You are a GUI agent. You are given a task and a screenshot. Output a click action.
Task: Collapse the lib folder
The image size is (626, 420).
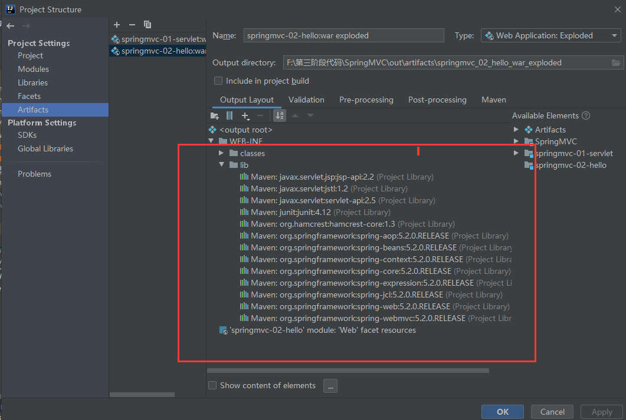click(x=222, y=164)
